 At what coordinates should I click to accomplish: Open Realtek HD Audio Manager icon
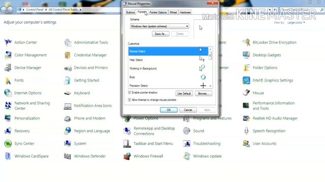click(x=246, y=118)
